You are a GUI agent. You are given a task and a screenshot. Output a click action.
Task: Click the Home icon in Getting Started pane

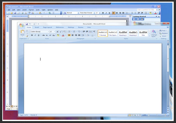[x=142, y=19]
